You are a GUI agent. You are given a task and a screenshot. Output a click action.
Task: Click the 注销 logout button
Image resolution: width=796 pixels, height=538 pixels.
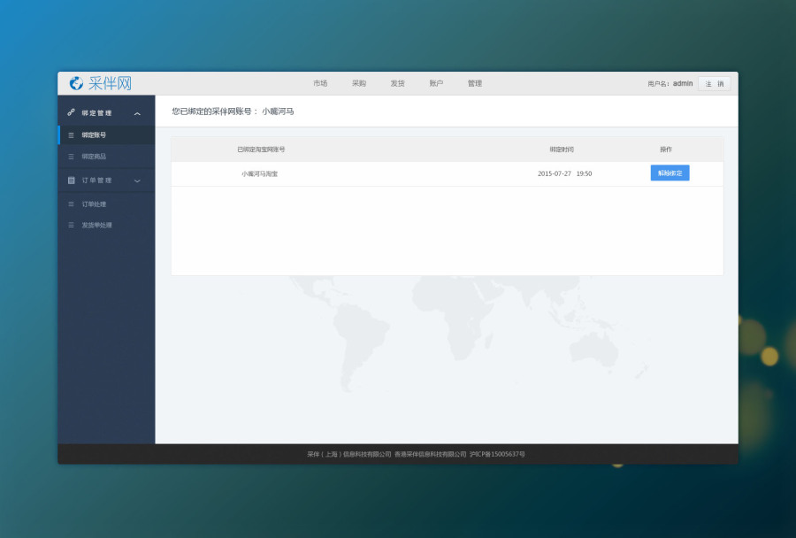714,83
